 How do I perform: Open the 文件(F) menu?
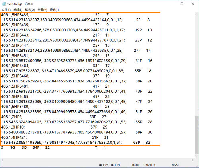[6, 10]
